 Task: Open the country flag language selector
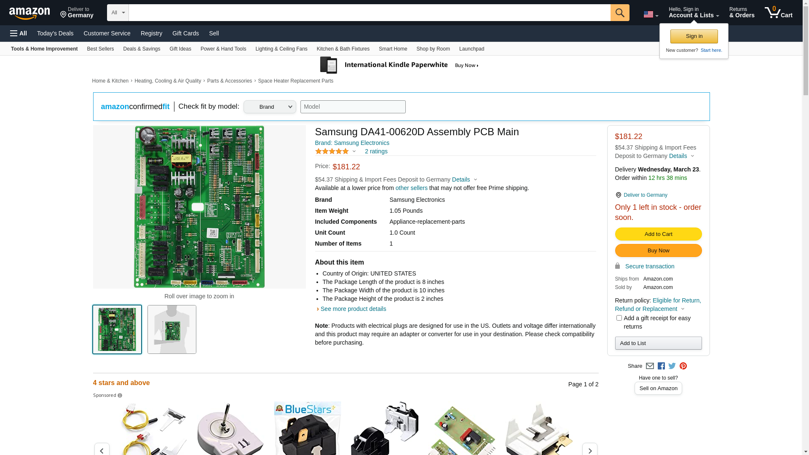coord(651,14)
